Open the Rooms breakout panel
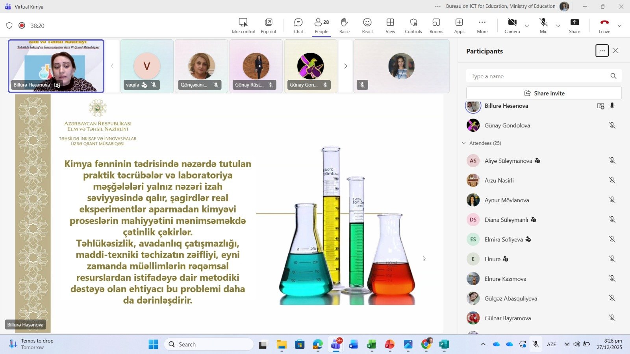630x354 pixels. tap(436, 26)
